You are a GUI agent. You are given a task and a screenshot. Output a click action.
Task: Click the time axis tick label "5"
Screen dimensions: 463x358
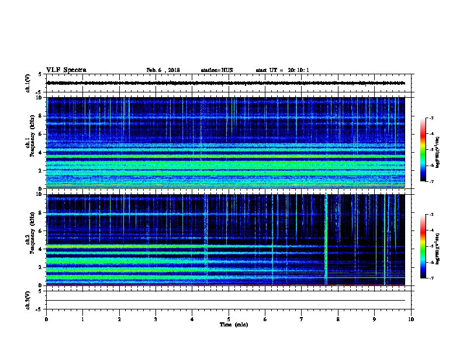(229, 319)
